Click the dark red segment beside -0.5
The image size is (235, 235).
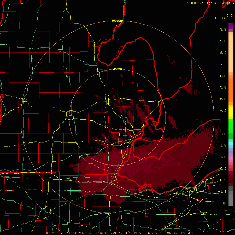[231, 181]
